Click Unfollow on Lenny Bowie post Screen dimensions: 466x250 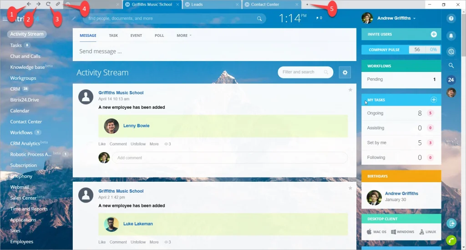click(138, 144)
